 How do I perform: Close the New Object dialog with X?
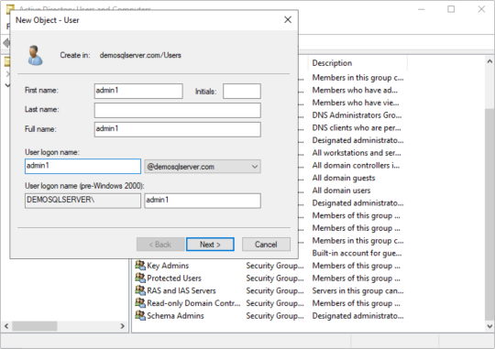click(x=288, y=20)
